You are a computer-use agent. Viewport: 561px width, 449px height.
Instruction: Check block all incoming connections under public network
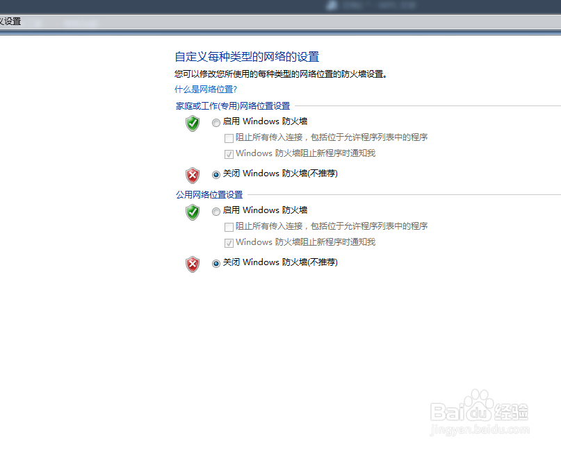[x=229, y=227]
